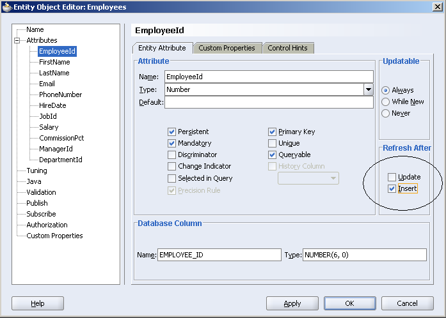Select the While New radio button

[x=386, y=102]
